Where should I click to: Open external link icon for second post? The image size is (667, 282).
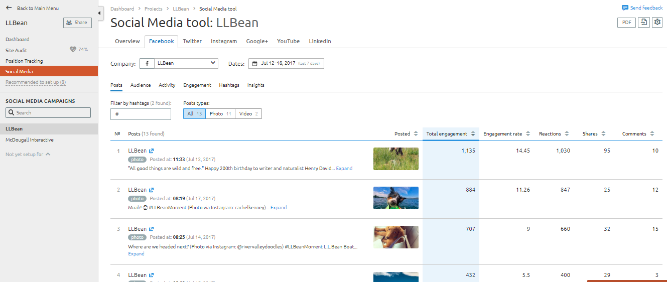pos(152,190)
